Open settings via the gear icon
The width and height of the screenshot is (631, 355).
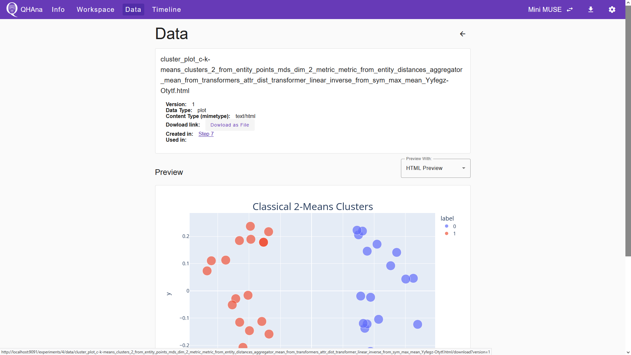pyautogui.click(x=612, y=10)
